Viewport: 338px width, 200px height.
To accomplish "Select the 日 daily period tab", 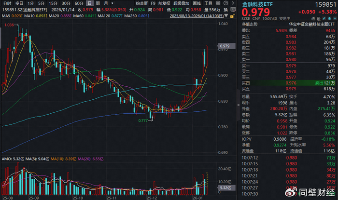I will pos(90,3).
